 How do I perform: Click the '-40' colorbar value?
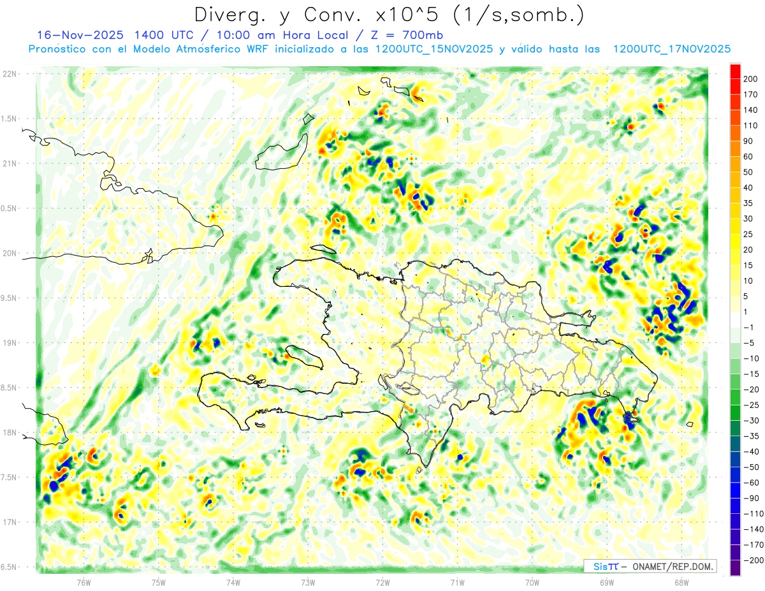(751, 453)
